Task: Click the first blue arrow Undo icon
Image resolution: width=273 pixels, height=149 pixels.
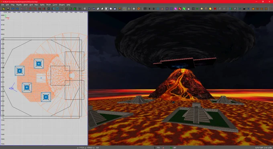Action: 13,8
